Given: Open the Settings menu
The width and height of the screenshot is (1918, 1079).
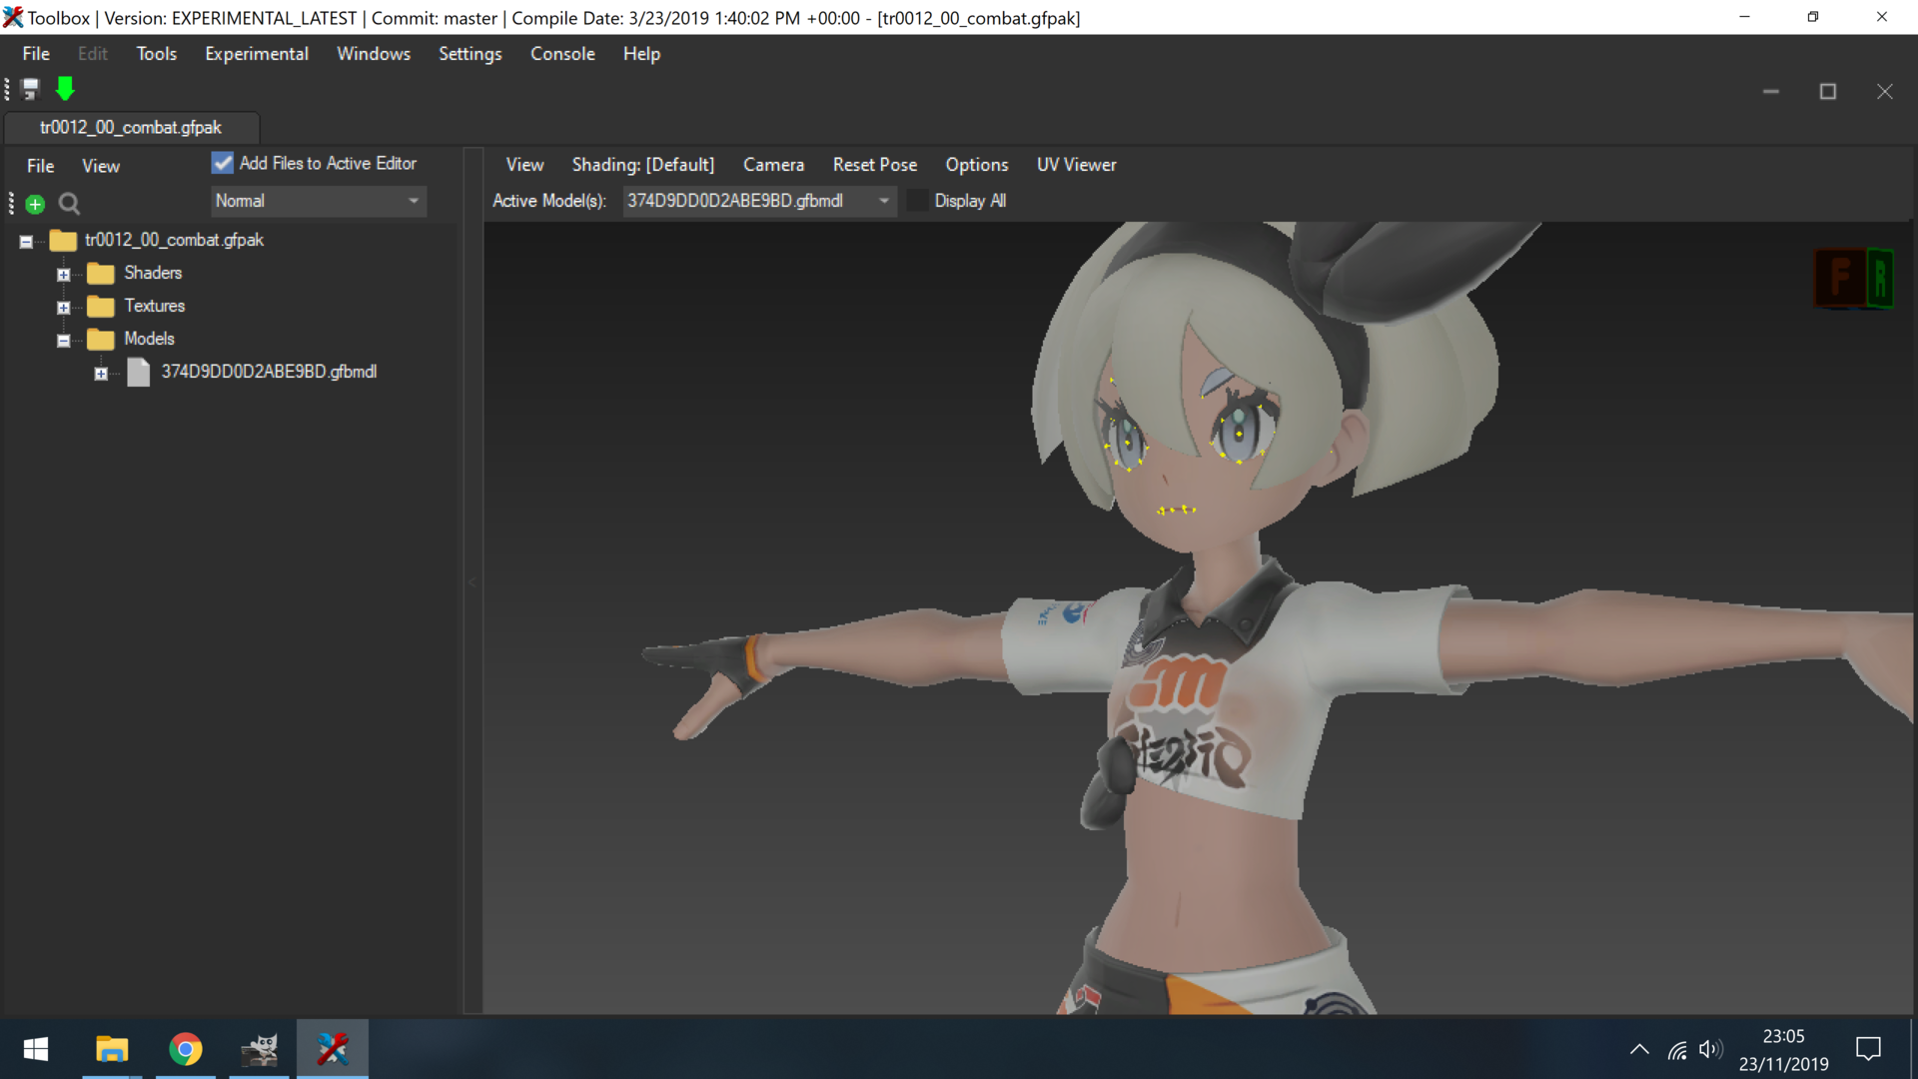Looking at the screenshot, I should point(471,54).
